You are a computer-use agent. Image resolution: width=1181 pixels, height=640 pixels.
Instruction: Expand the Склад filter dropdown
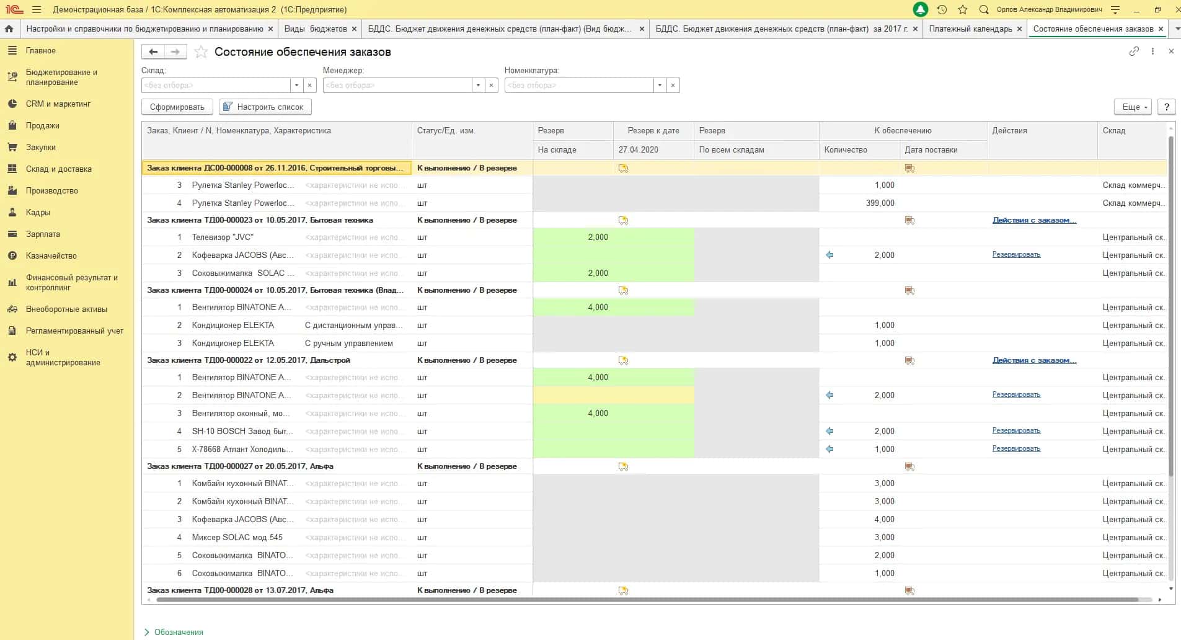297,85
